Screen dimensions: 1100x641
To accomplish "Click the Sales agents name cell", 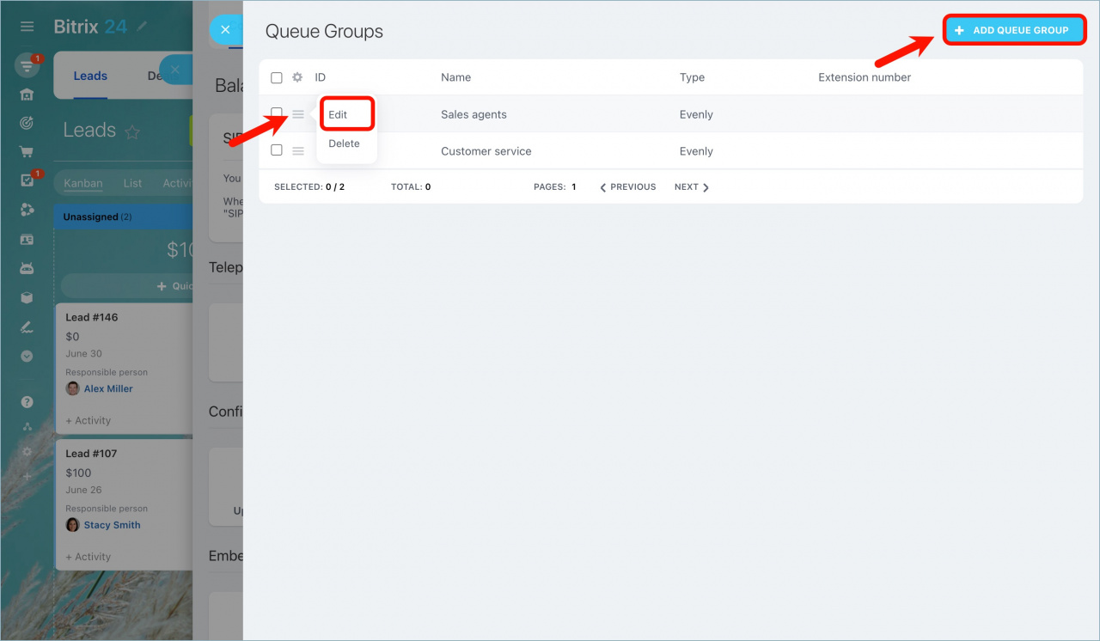I will [474, 114].
